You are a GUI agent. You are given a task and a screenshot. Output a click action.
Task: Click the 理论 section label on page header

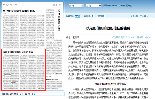55,5
